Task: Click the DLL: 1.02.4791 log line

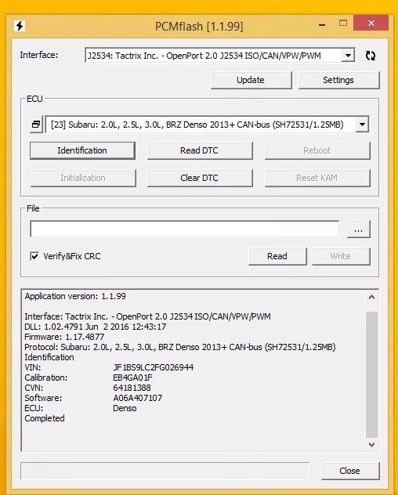Action: 95,327
